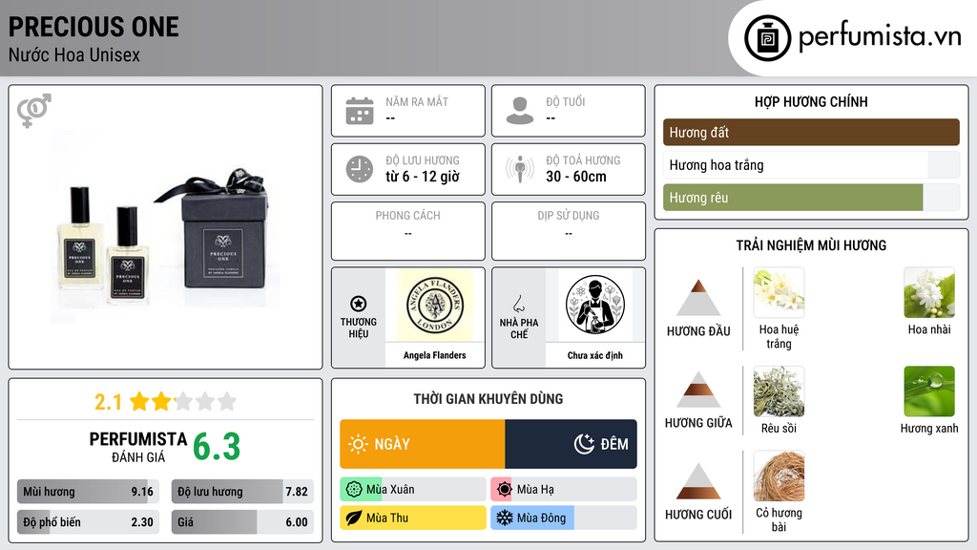Click the Hương đất accord bar
Image resolution: width=977 pixels, height=550 pixels.
[x=811, y=132]
